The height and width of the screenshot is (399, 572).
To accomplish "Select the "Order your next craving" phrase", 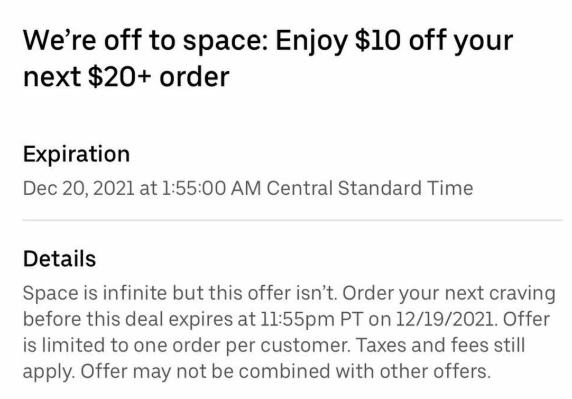I will (x=449, y=294).
